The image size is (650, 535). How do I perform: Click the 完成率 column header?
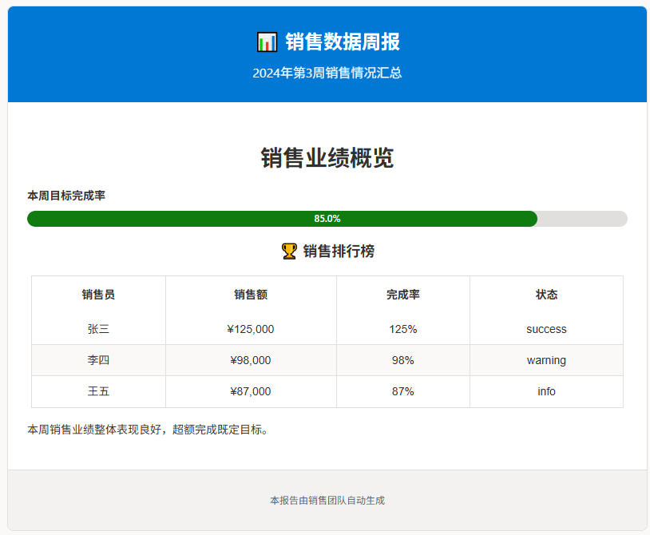[402, 295]
